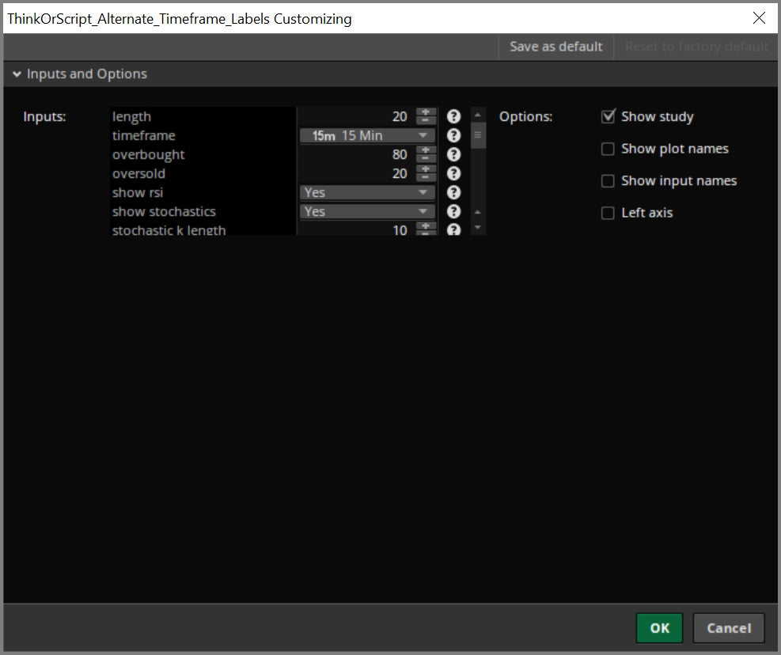Viewport: 781px width, 655px height.
Task: Click the inputs list scrollbar thumb
Action: tap(478, 135)
